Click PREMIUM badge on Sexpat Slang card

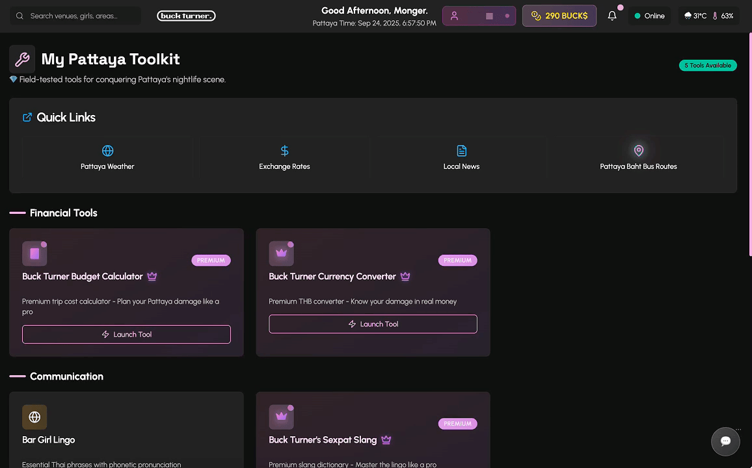click(457, 423)
